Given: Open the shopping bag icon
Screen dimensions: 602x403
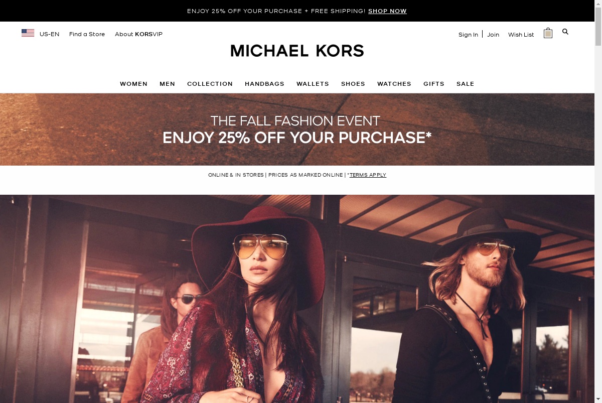Looking at the screenshot, I should tap(548, 33).
